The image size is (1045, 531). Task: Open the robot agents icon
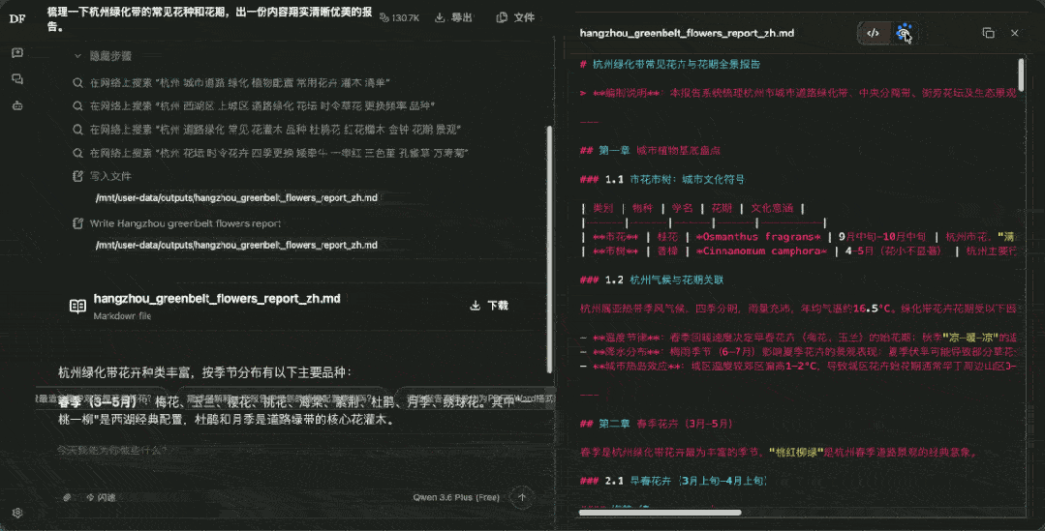coord(17,105)
